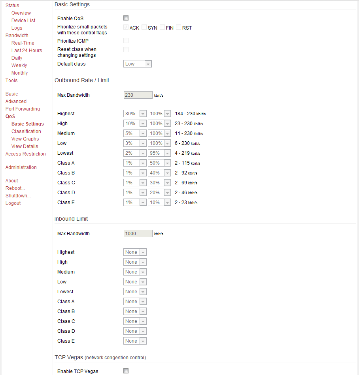Enable the QoS checkbox
This screenshot has width=359, height=375.
pos(126,18)
